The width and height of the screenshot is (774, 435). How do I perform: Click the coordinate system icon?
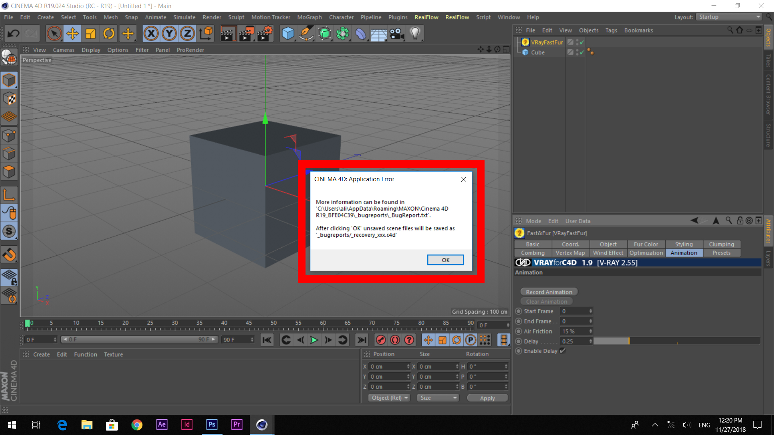[206, 34]
